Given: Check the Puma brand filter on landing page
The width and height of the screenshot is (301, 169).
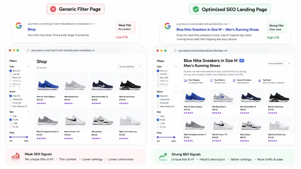Looking at the screenshot, I should 158,103.
